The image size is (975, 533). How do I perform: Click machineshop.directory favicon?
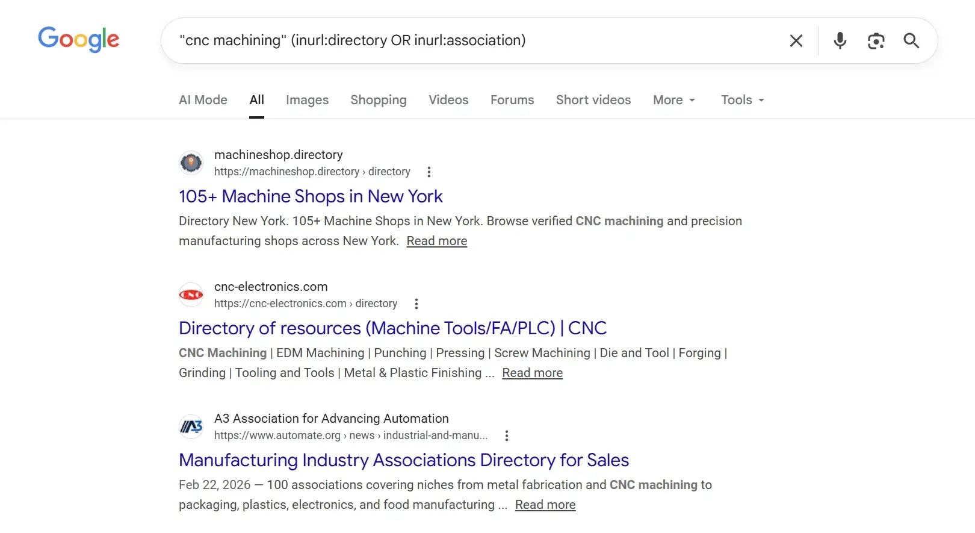[191, 163]
